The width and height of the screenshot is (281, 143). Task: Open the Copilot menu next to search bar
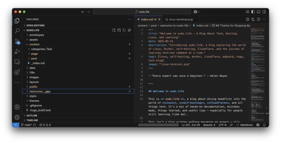[197, 12]
